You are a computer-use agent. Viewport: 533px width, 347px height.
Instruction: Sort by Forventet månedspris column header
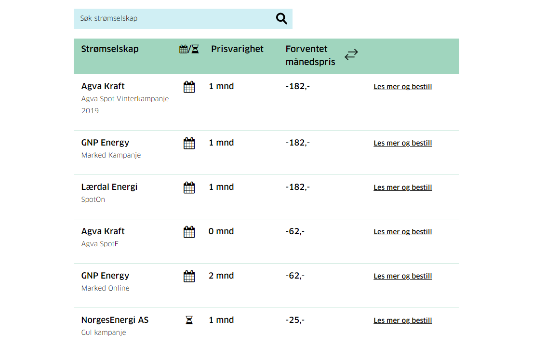[310, 55]
